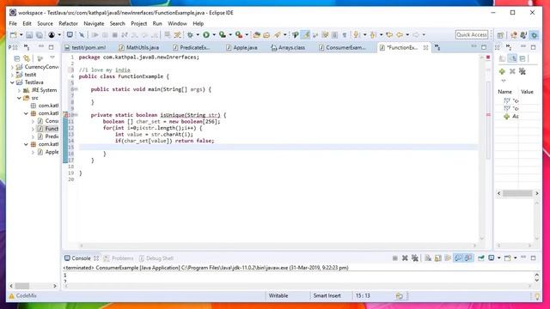Click the tip of the day lightbulb icon
Image resolution: width=550 pixels, height=309 pixels.
(537, 296)
